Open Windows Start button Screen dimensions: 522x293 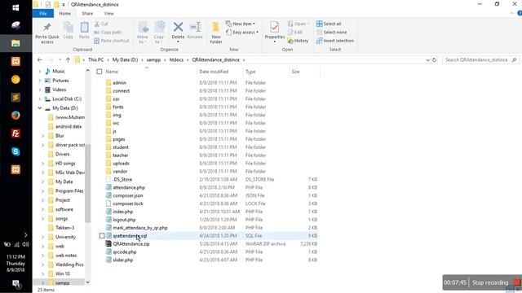pos(15,7)
